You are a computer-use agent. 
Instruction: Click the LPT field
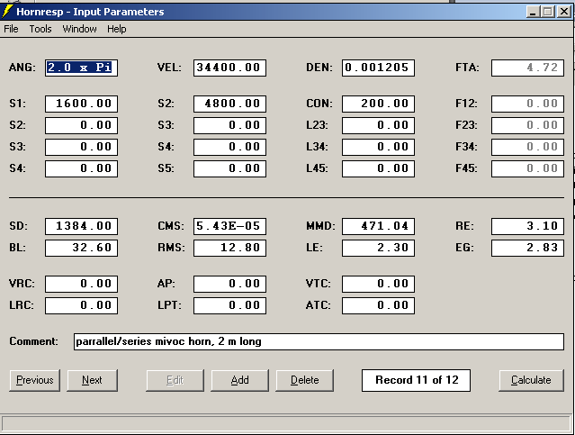tap(230, 306)
